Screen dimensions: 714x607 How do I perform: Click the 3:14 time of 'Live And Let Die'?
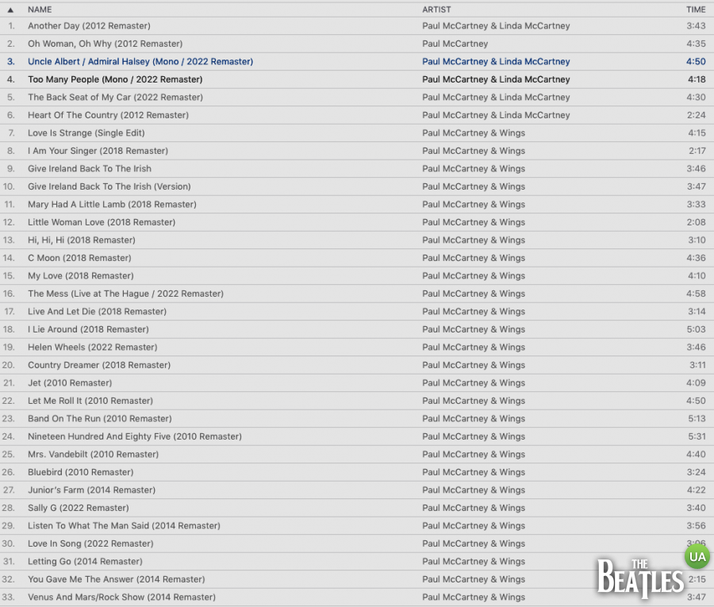click(x=697, y=312)
